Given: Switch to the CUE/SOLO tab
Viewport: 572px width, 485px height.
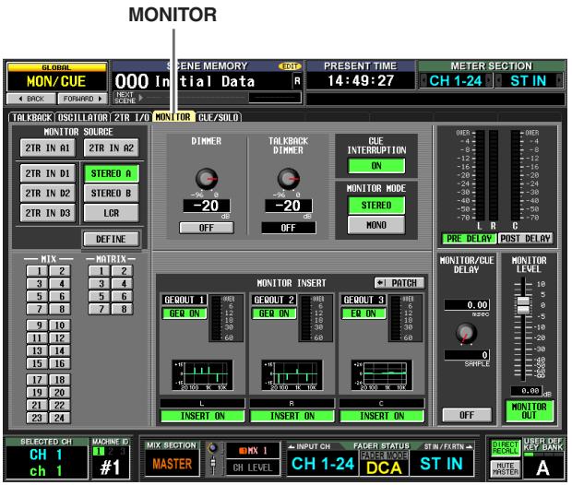Looking at the screenshot, I should [219, 117].
